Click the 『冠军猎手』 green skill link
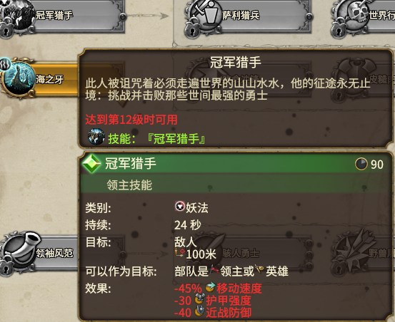Viewport: 395px width, 322px height. point(176,139)
